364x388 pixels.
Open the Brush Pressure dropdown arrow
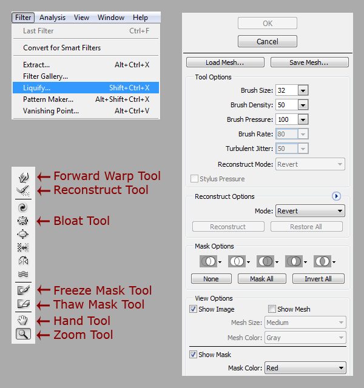click(x=303, y=119)
